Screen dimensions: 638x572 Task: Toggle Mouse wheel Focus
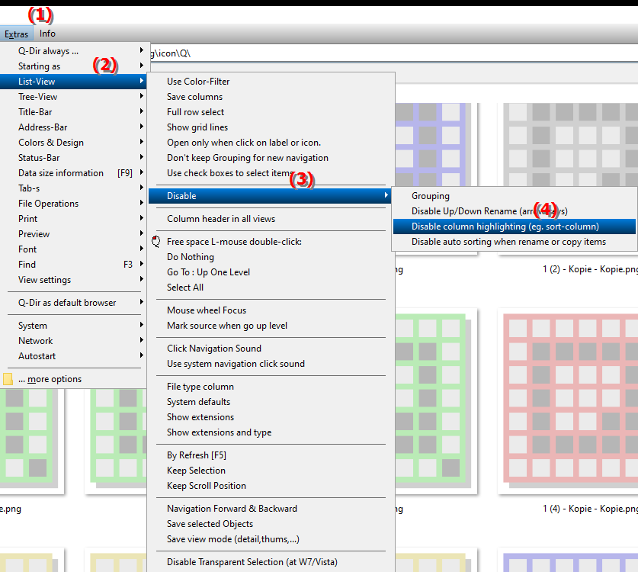[271, 310]
